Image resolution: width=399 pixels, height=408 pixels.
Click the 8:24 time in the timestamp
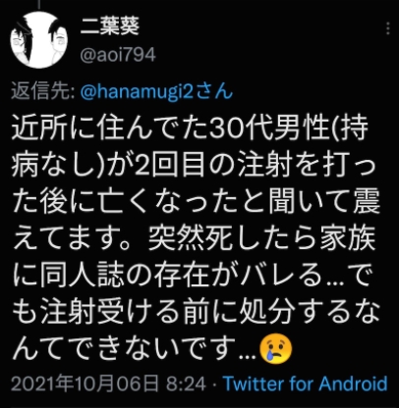point(186,383)
